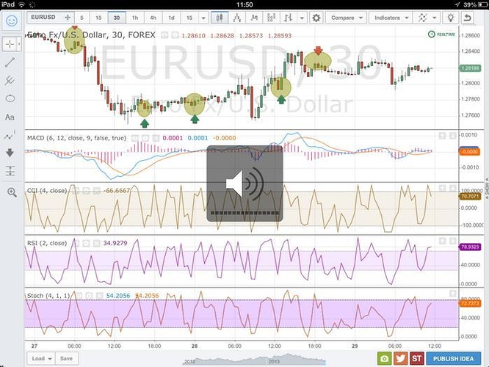489x367 pixels.
Task: Remove the RSI indicator
Action: [97, 243]
